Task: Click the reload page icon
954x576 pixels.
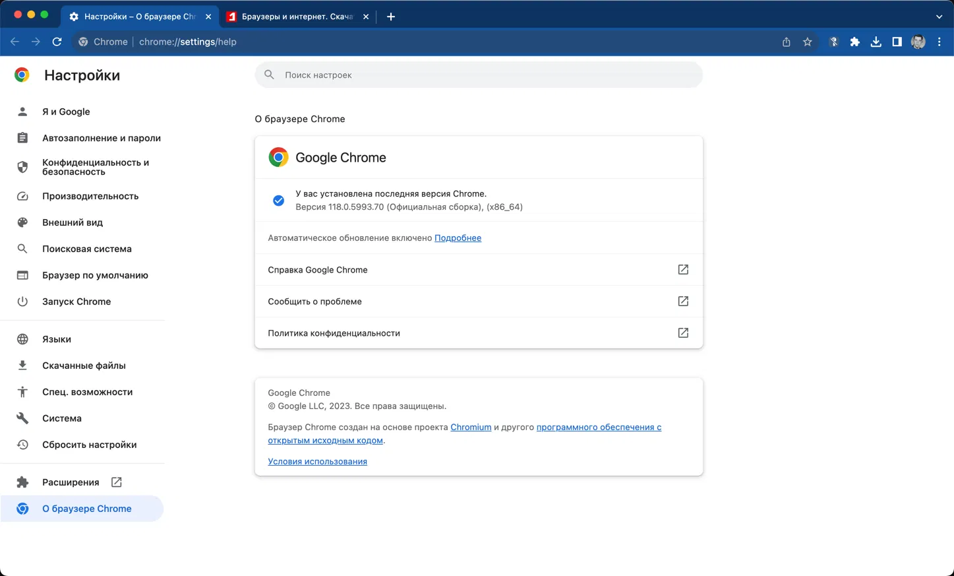Action: (57, 42)
